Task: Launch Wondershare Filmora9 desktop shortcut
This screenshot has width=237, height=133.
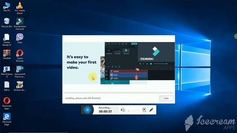Action: coord(20,24)
